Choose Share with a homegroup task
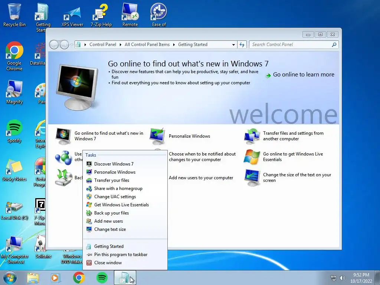This screenshot has width=380, height=285. click(125, 189)
